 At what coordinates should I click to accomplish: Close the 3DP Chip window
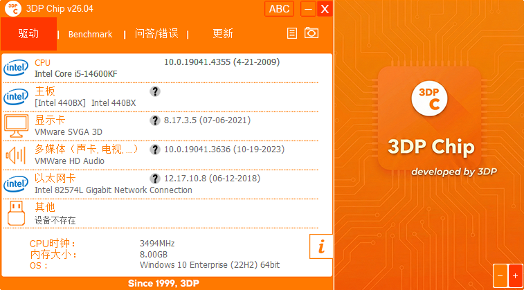325,9
